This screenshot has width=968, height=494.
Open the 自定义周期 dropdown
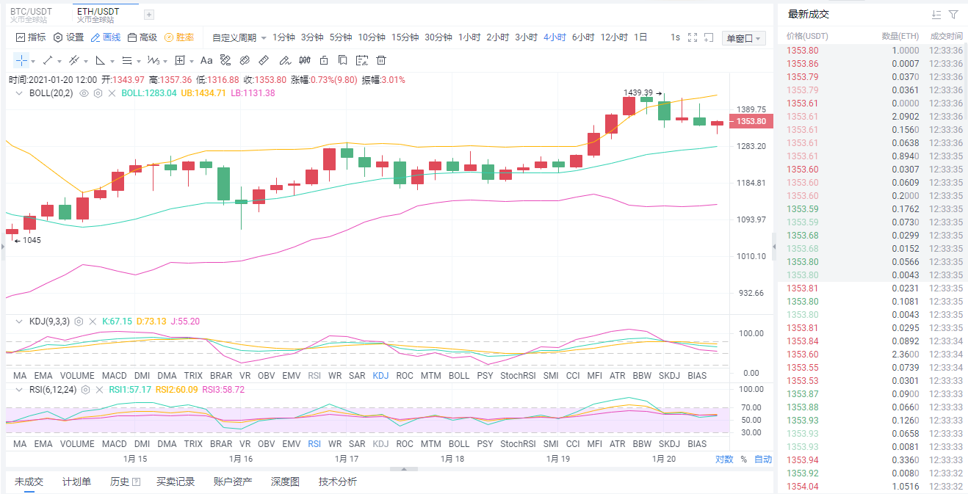pos(235,37)
